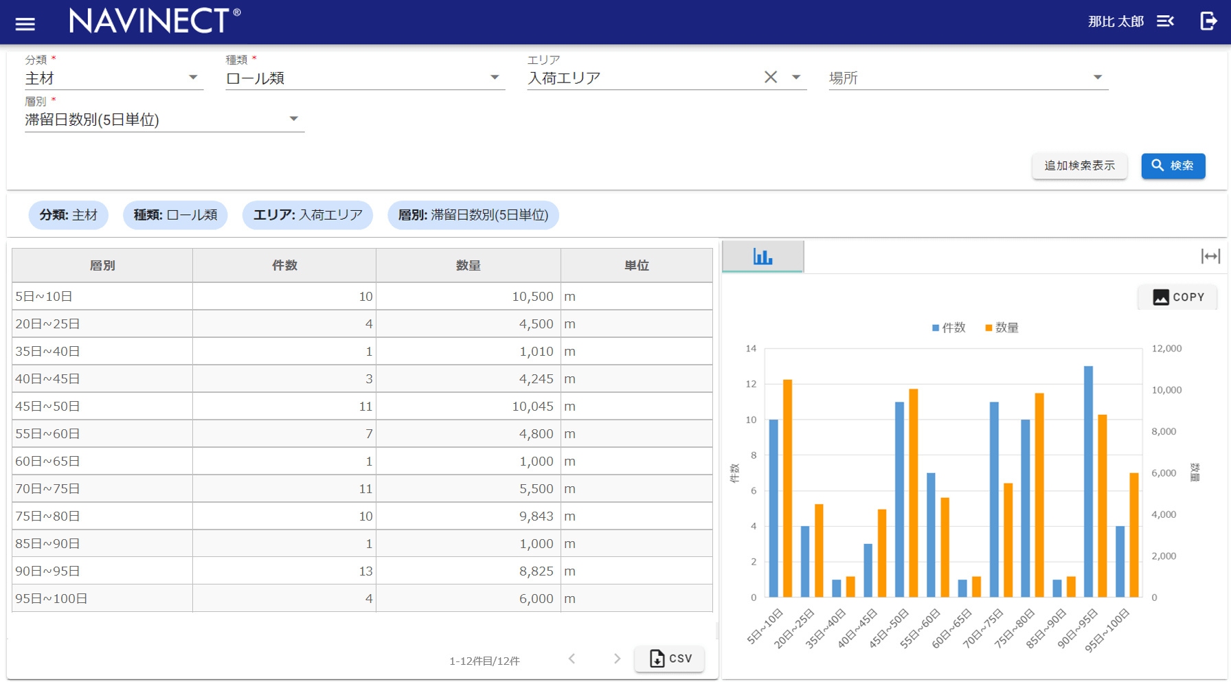Select the 60日~65日 row label

click(47, 462)
